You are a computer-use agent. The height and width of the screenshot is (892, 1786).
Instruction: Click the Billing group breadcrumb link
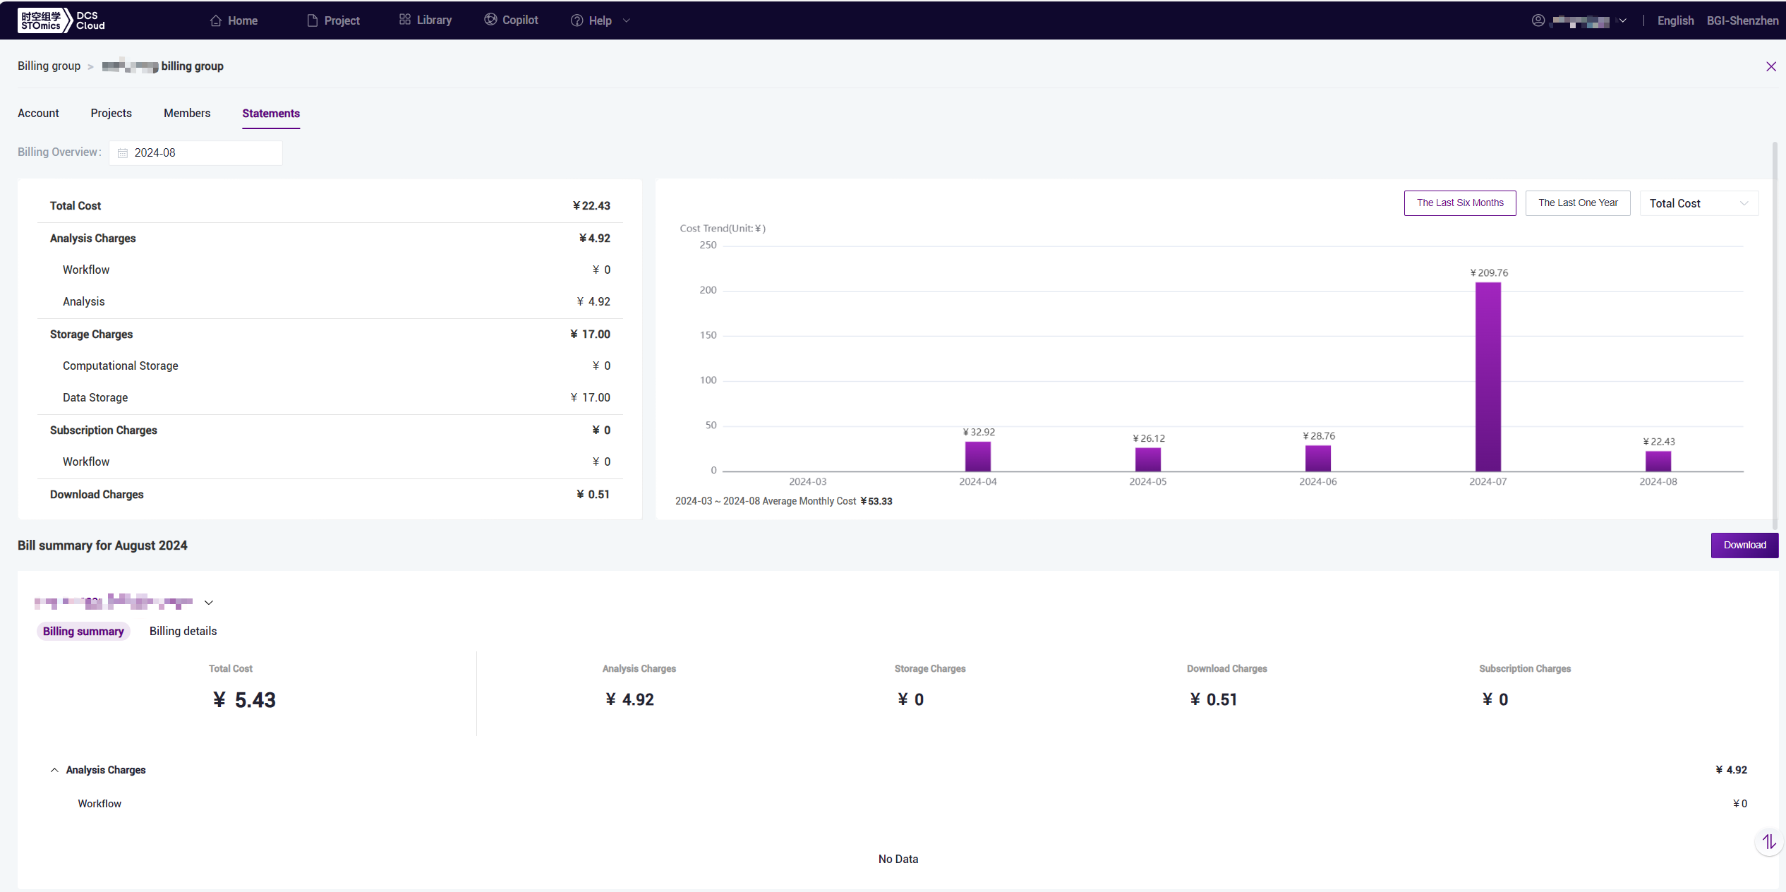click(49, 66)
